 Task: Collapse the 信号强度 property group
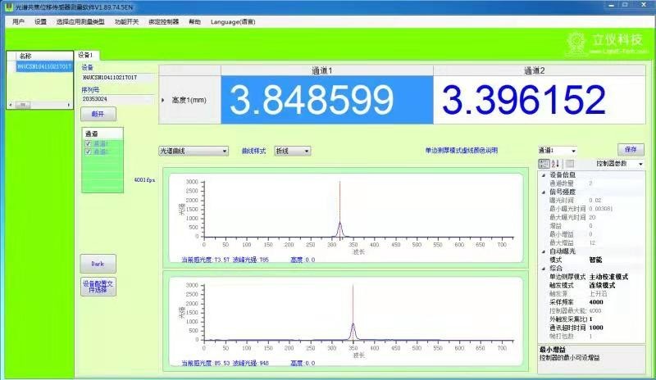pos(543,192)
